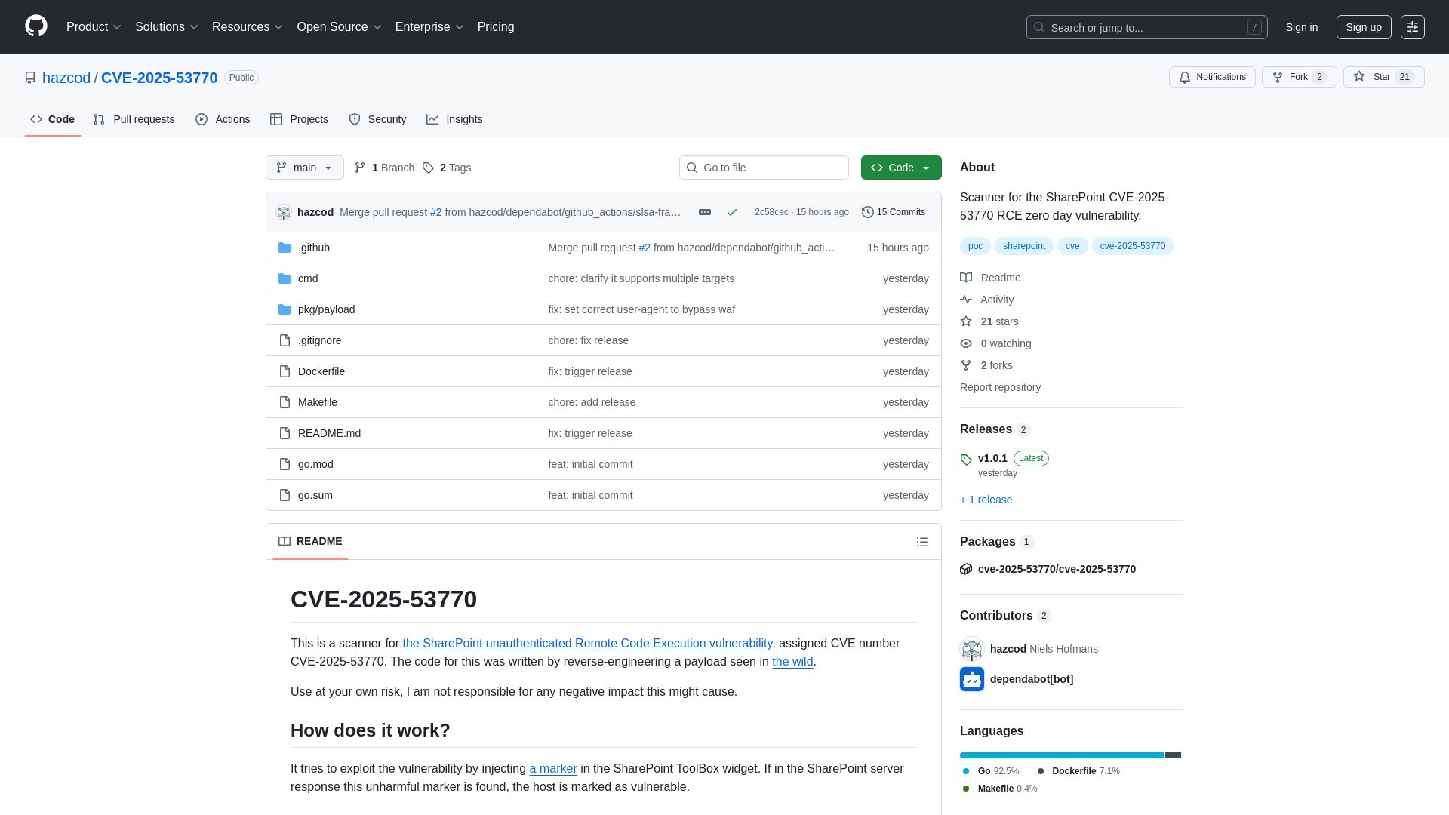Open commit hash 2c58cec

coord(771,212)
